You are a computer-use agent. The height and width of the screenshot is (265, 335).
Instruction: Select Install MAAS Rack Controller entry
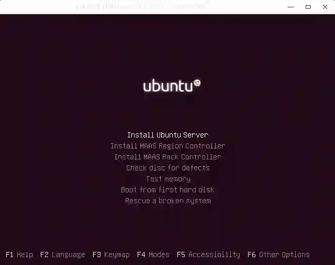click(167, 157)
